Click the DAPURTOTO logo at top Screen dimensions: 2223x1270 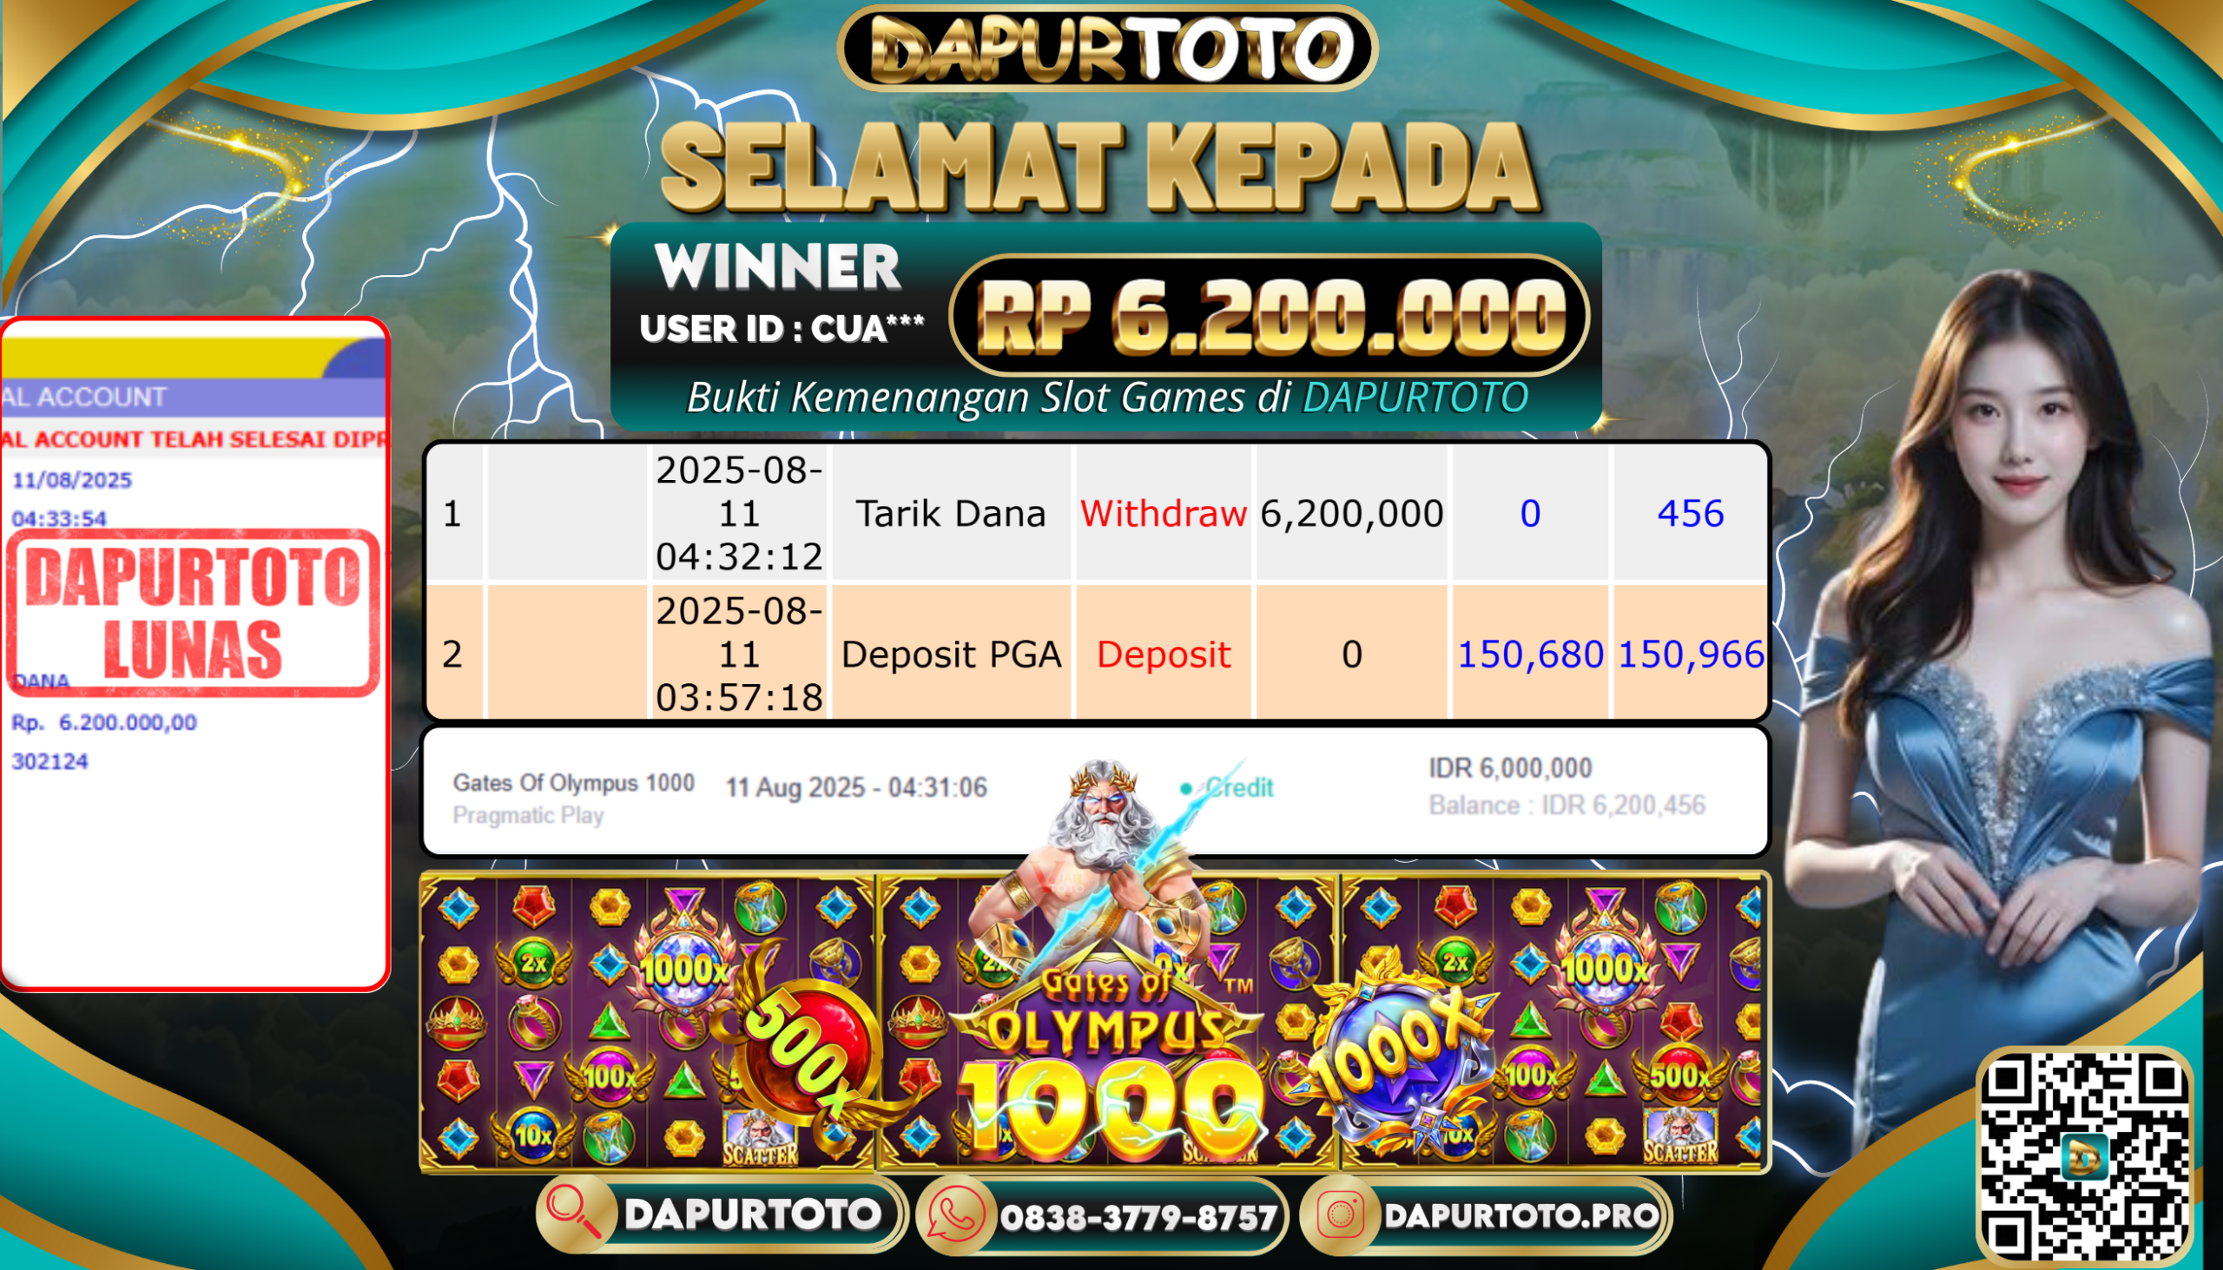click(x=1107, y=49)
